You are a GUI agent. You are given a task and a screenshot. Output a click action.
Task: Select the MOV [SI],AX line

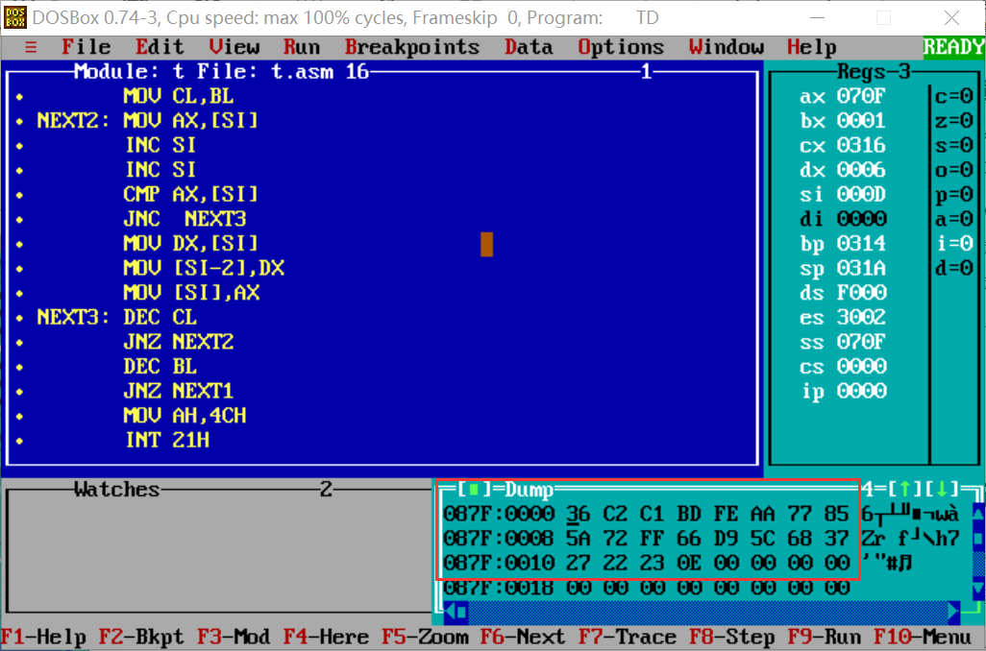pos(190,292)
